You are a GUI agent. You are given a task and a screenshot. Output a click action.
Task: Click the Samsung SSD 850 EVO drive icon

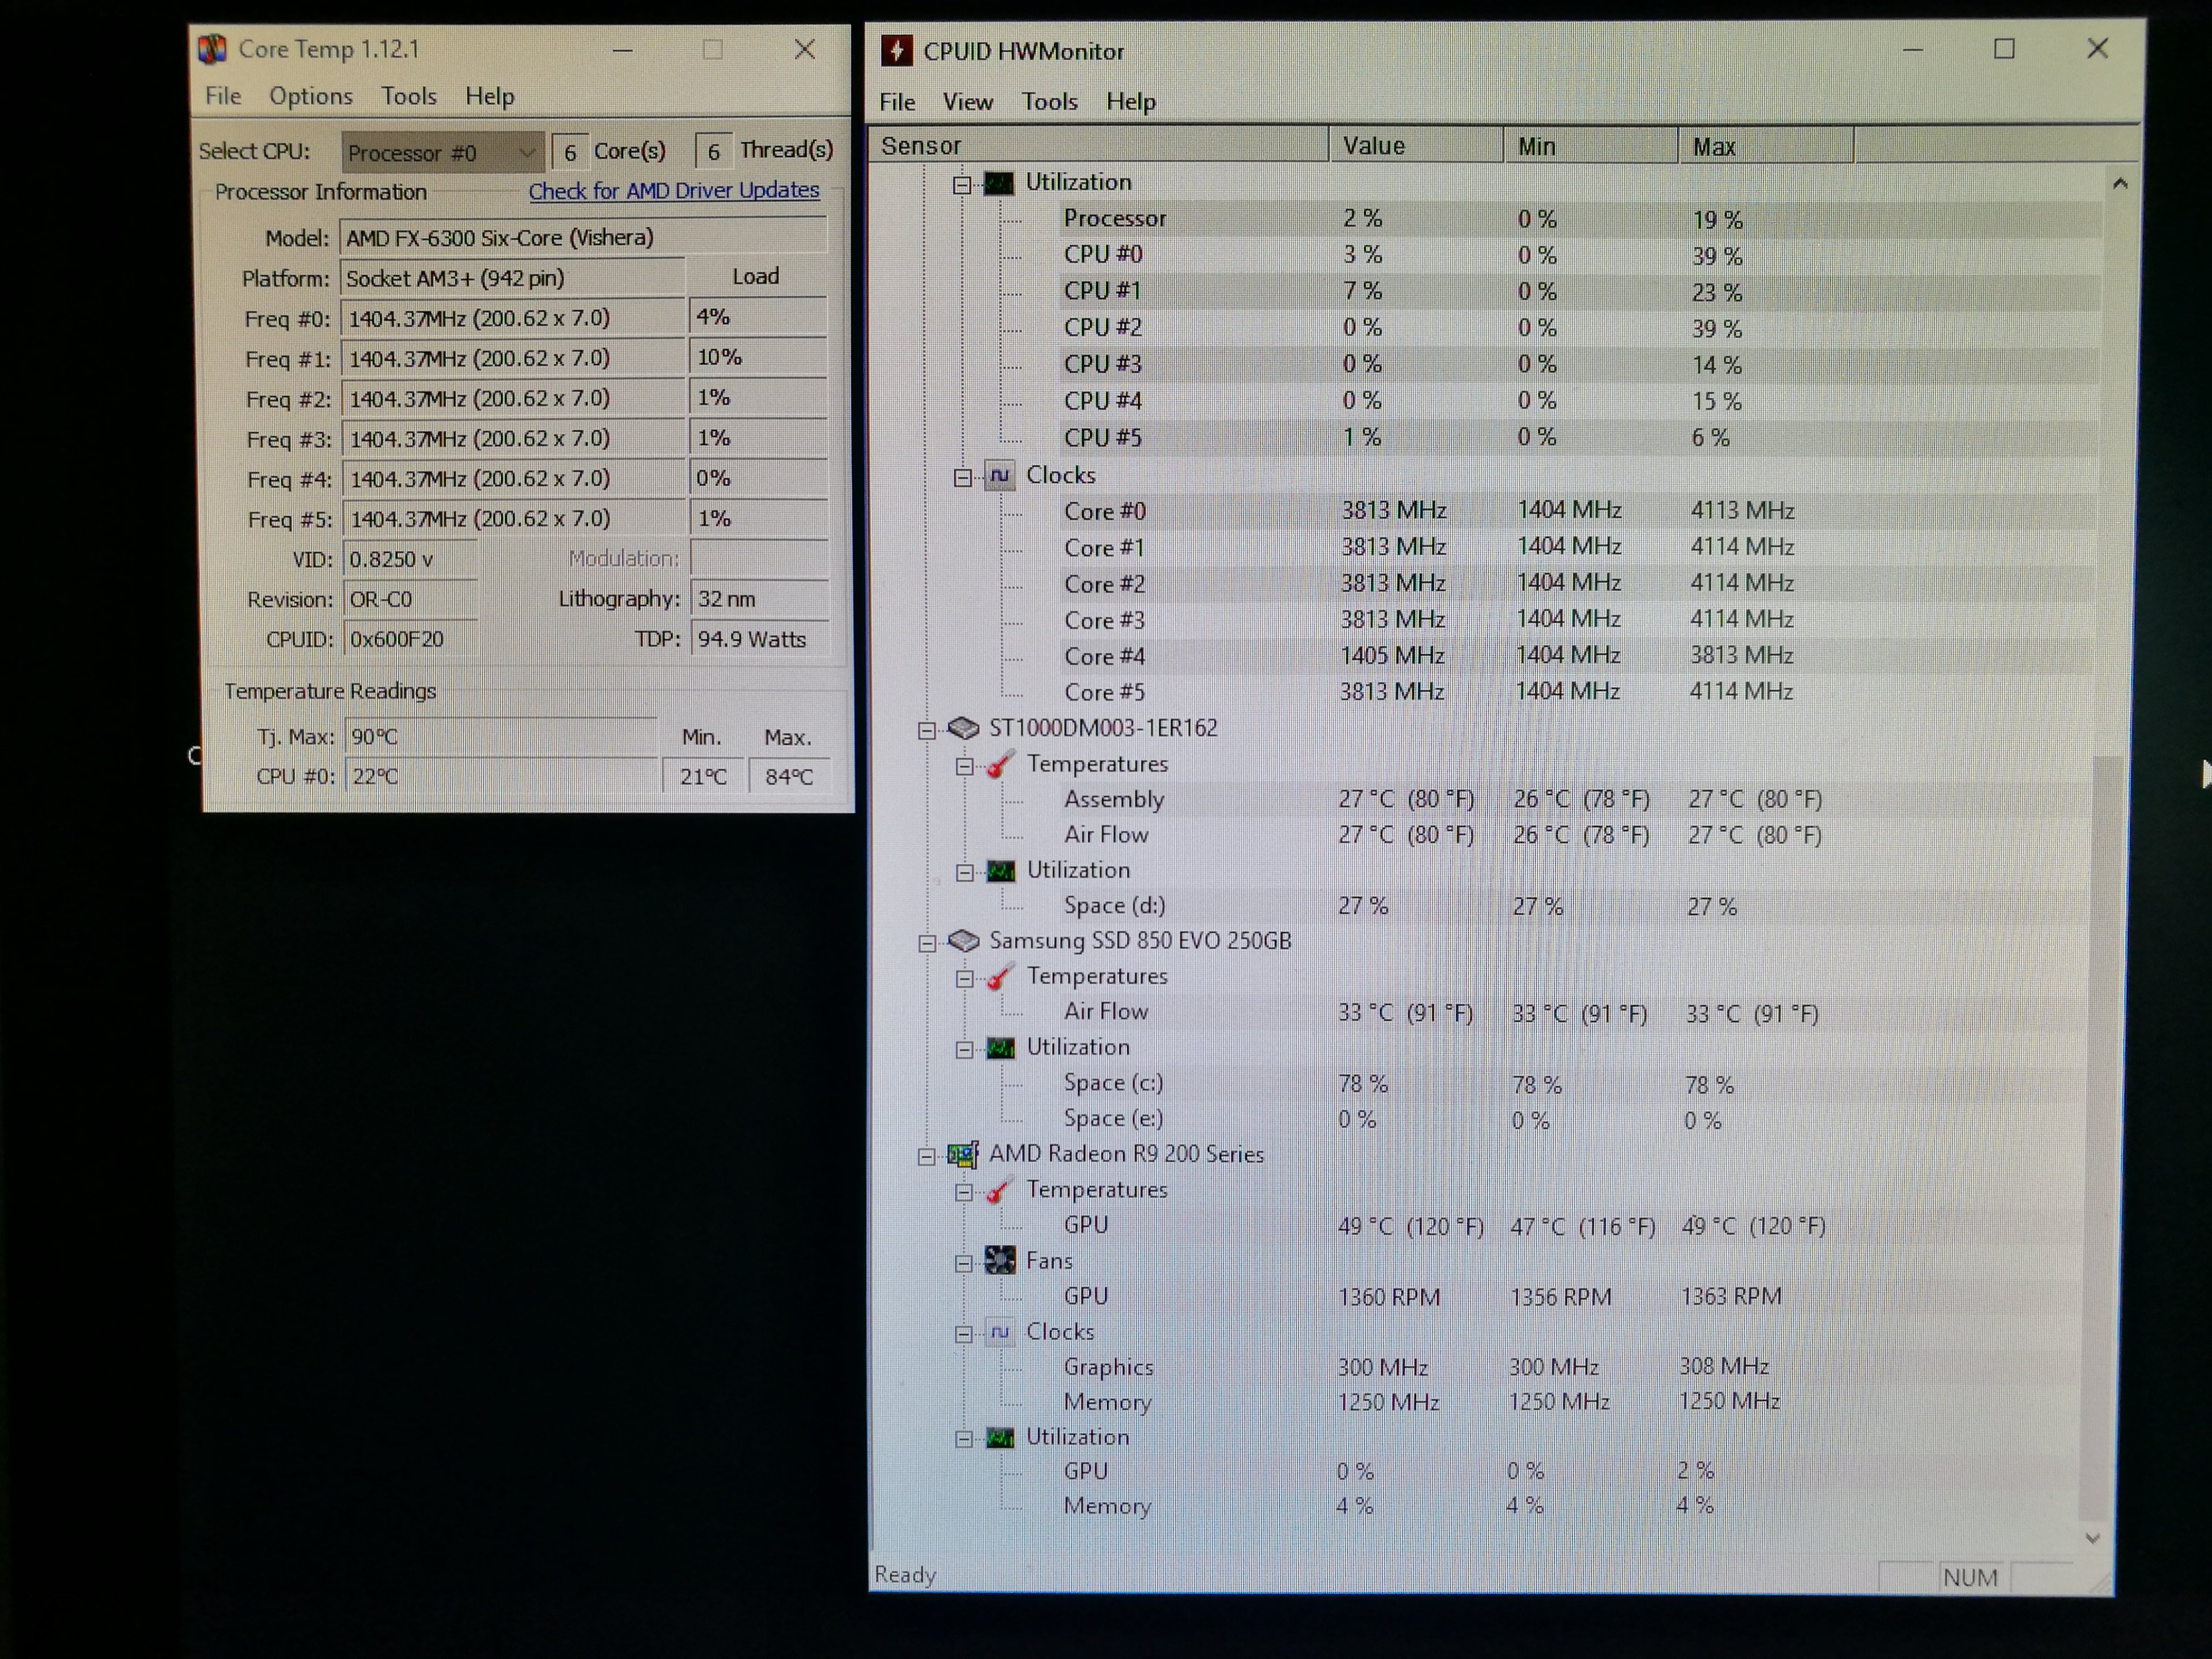tap(963, 941)
